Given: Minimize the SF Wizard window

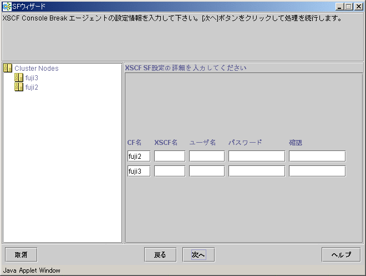Looking at the screenshot, I should pos(339,7).
